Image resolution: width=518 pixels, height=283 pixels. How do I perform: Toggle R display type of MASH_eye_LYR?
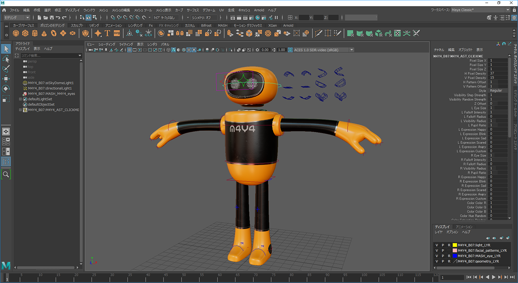click(449, 256)
